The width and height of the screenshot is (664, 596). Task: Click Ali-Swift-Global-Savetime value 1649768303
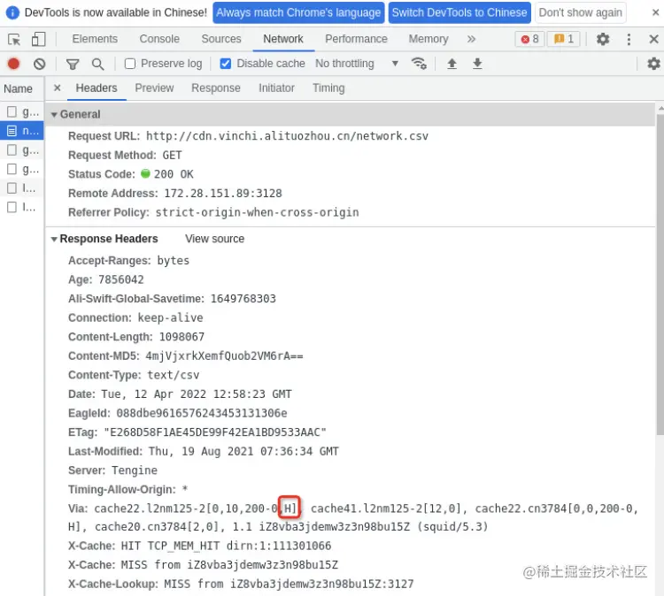(x=243, y=299)
